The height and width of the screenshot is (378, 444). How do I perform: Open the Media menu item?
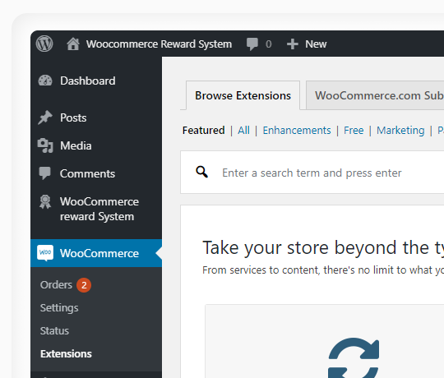[x=76, y=145]
